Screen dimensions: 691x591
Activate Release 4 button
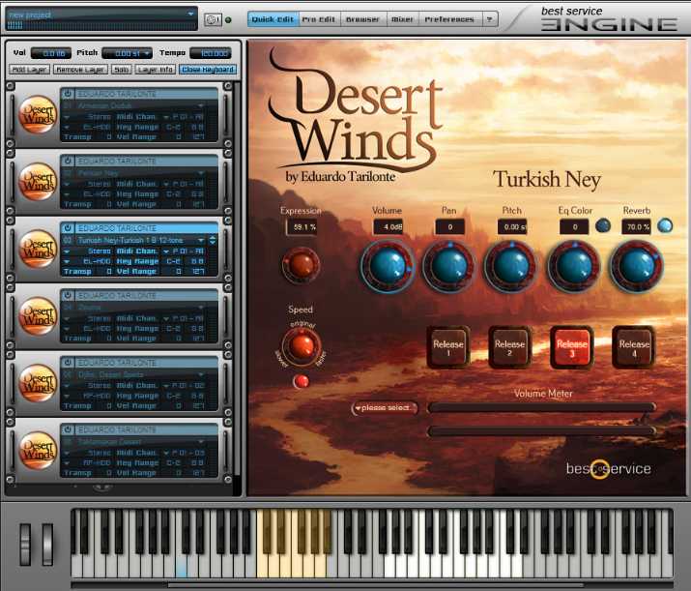tap(634, 347)
